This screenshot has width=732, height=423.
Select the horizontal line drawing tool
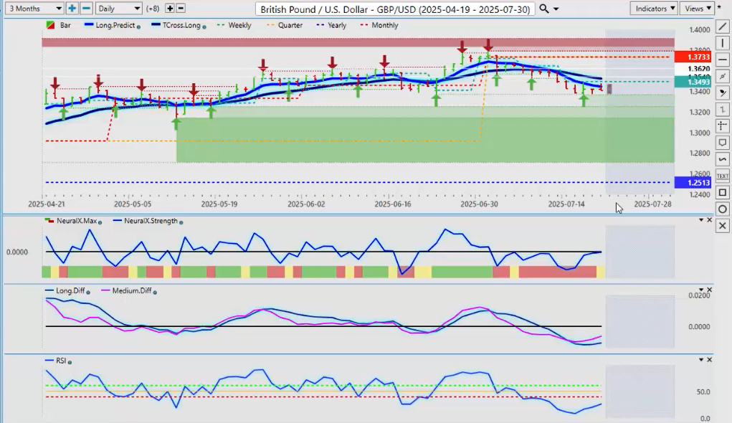coord(723,60)
